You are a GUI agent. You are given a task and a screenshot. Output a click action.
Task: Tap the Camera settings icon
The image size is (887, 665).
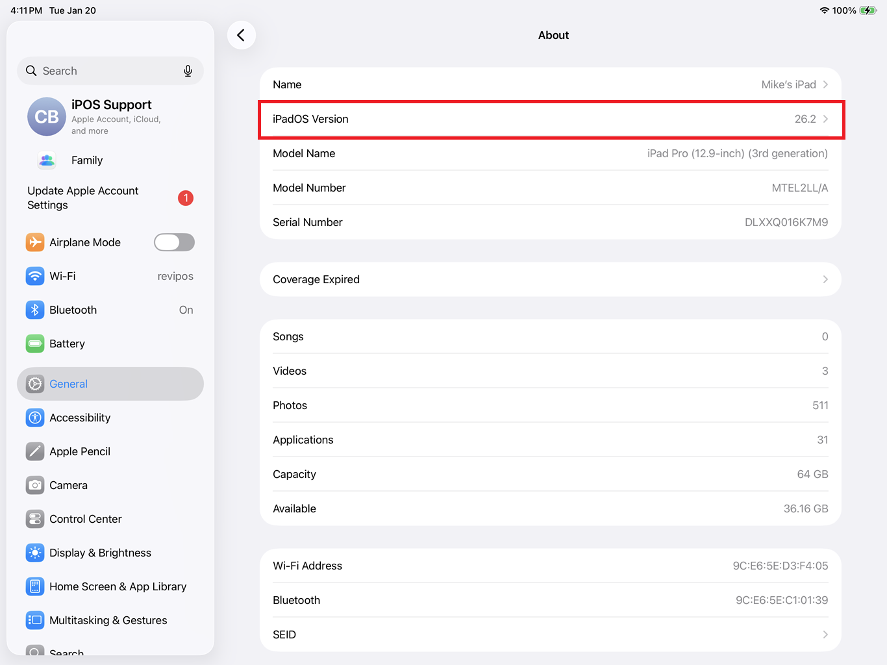coord(35,485)
